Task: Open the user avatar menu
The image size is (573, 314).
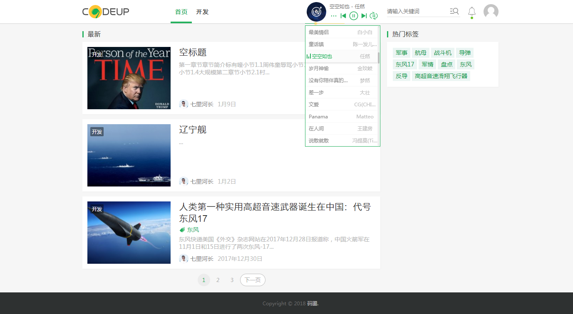Action: coord(491,11)
